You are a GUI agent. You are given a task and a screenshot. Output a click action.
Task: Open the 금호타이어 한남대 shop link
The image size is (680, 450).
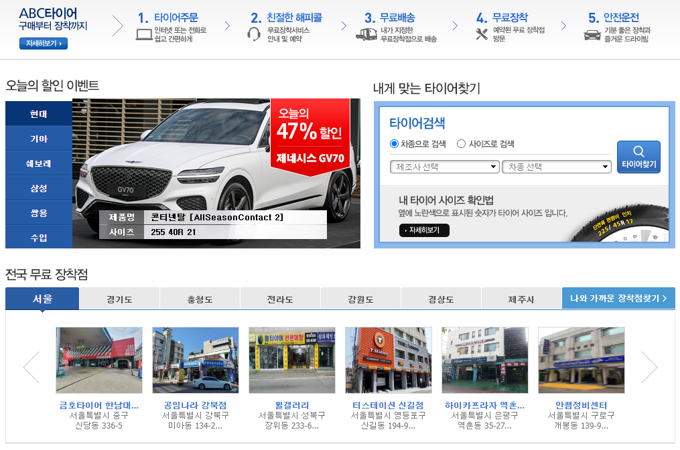click(99, 405)
